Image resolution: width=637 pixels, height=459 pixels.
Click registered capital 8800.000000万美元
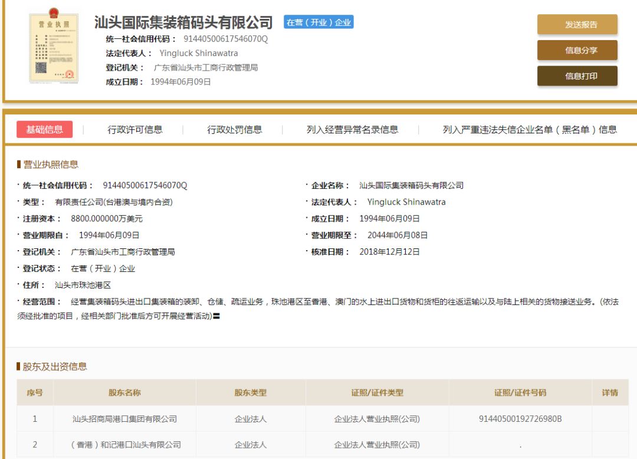(107, 219)
